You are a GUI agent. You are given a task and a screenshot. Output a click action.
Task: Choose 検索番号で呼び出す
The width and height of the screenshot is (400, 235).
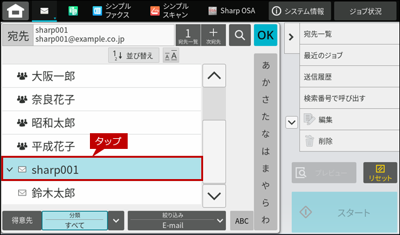tap(350, 98)
